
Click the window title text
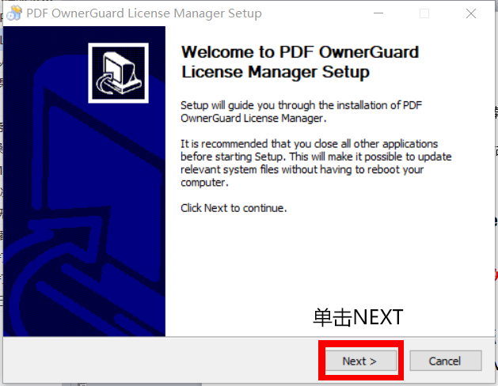pos(144,13)
